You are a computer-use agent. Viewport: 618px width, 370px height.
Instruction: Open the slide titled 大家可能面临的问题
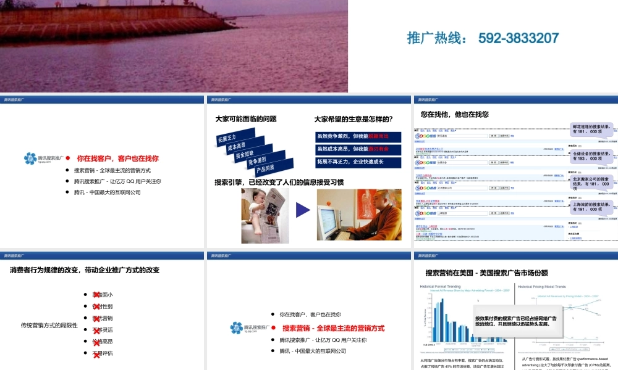tap(309, 171)
